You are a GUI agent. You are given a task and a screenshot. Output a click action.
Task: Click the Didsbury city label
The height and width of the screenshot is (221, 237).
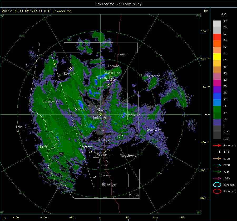pyautogui.click(x=99, y=118)
